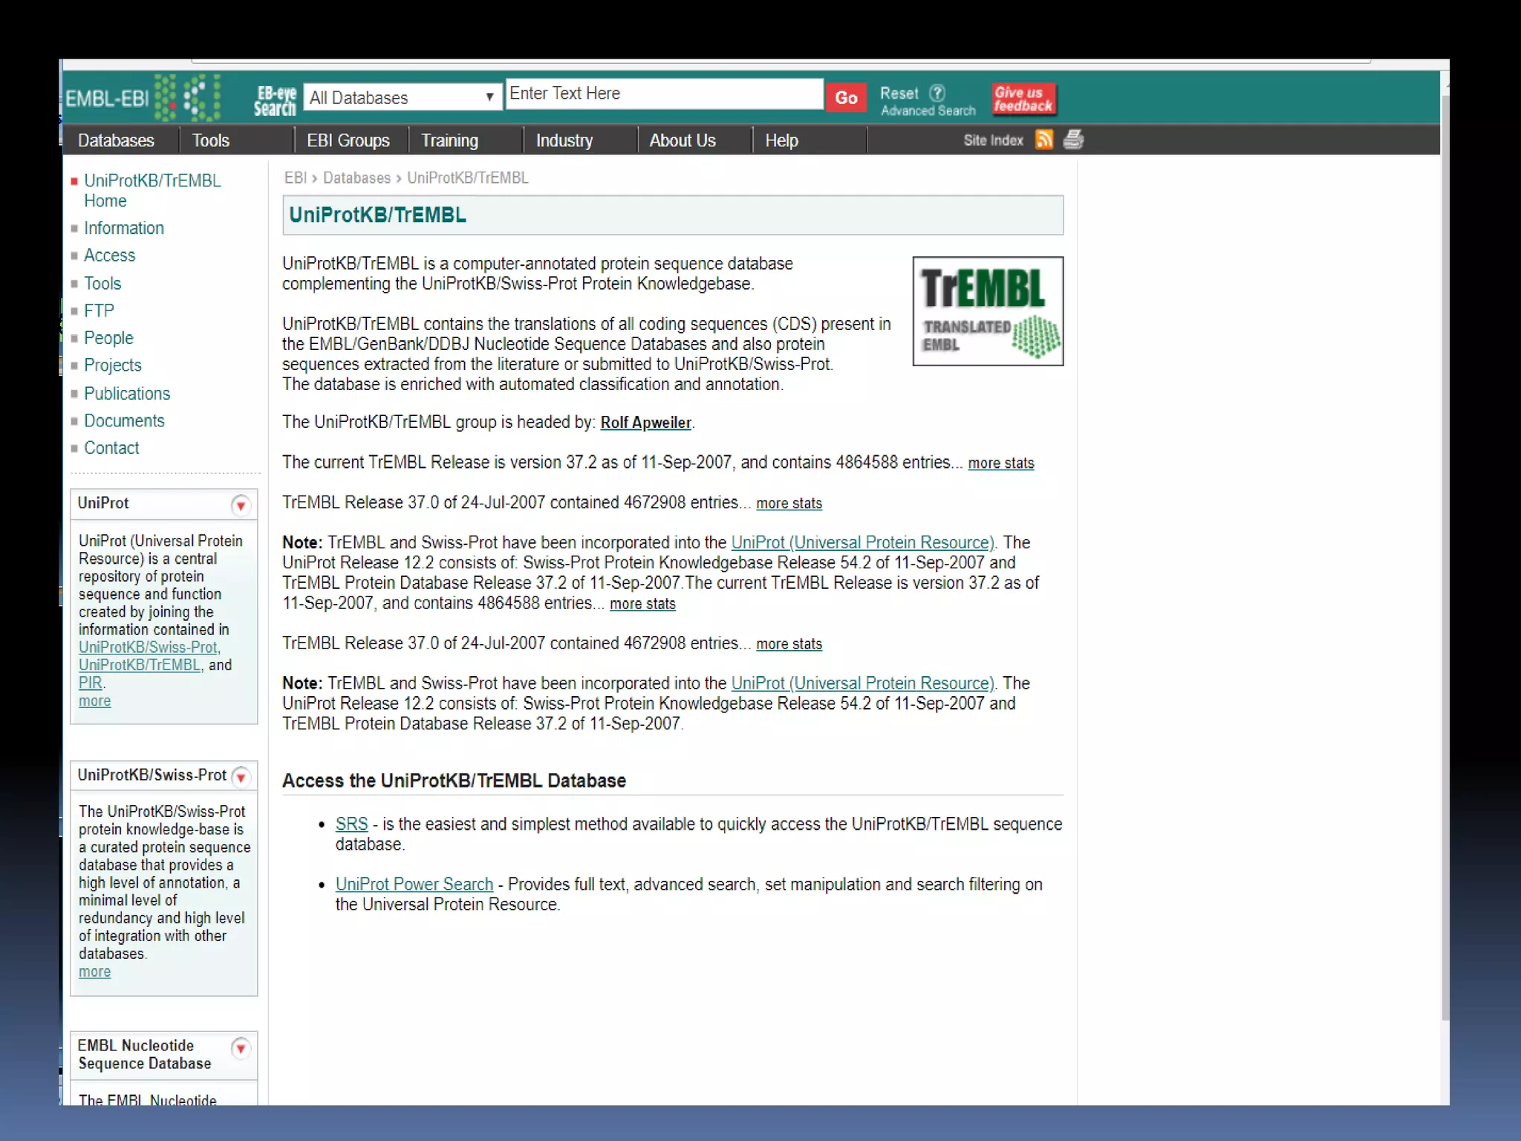Select Publications in the left sidebar
The width and height of the screenshot is (1521, 1141).
point(127,393)
